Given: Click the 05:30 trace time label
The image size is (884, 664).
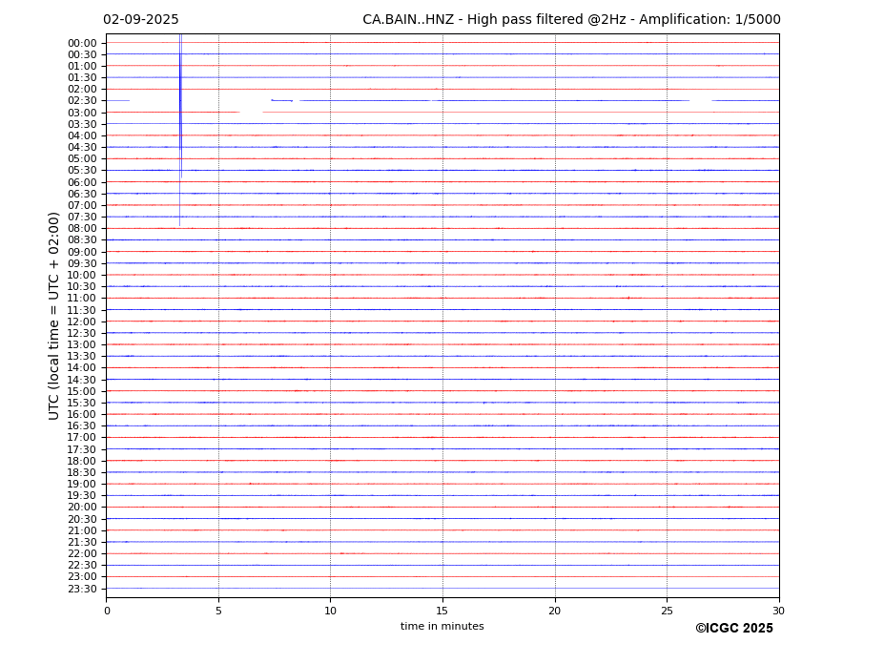Looking at the screenshot, I should [82, 171].
